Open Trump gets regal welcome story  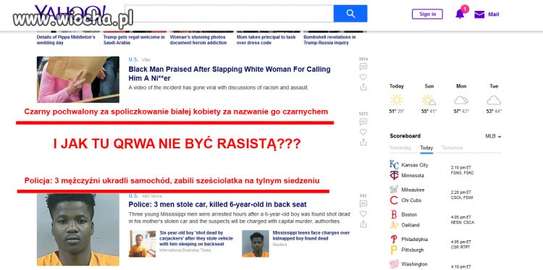(x=134, y=40)
